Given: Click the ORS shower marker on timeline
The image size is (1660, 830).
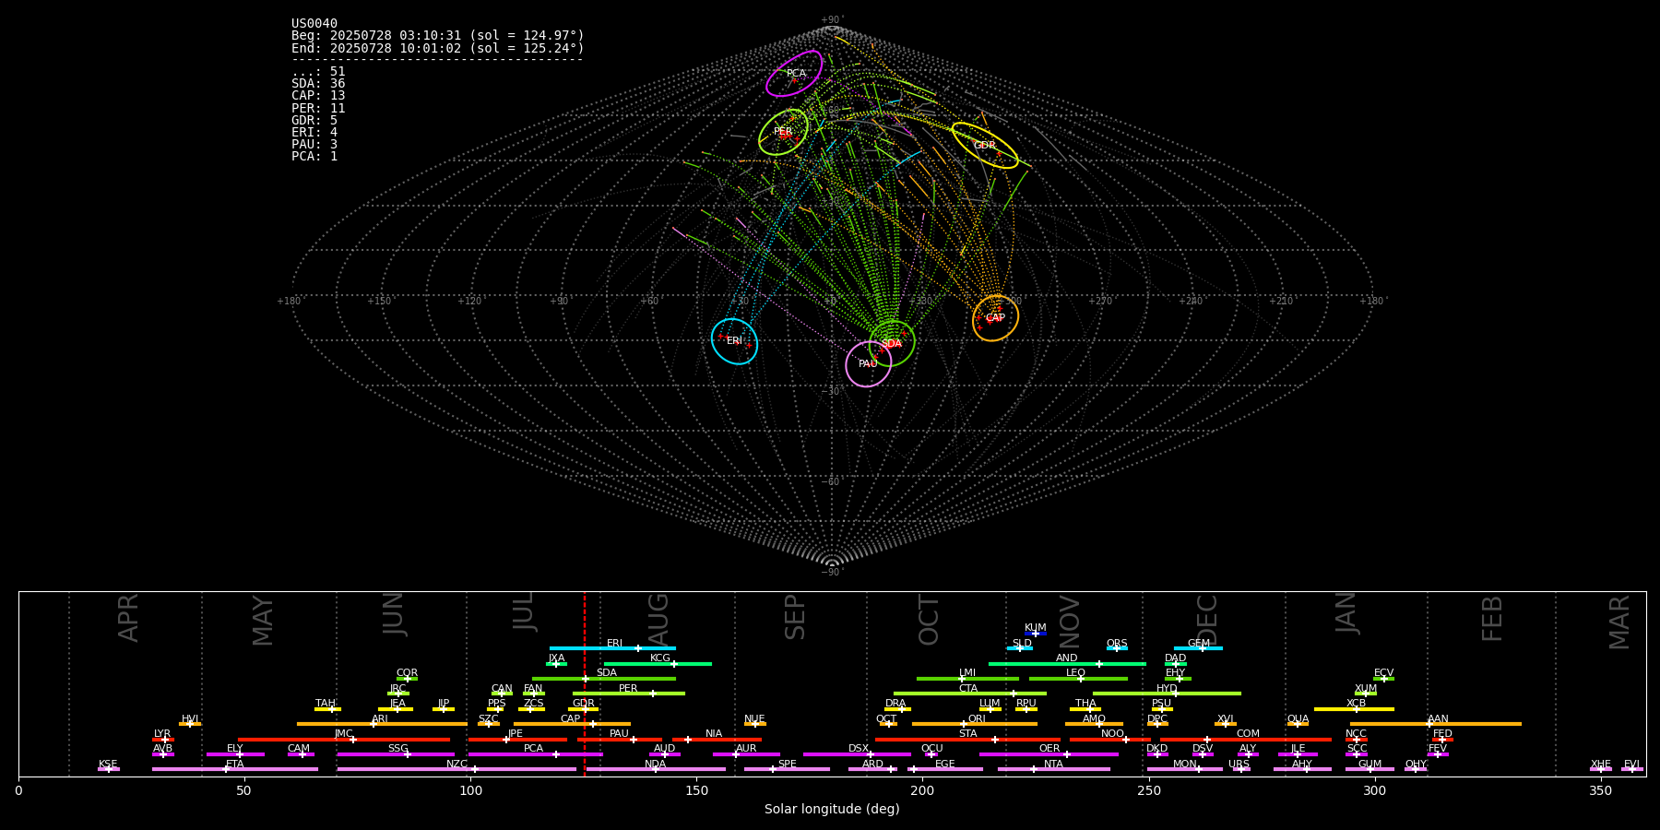Looking at the screenshot, I should (x=1117, y=648).
